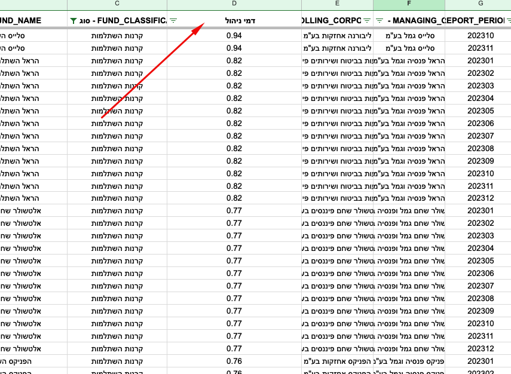Image resolution: width=511 pixels, height=374 pixels.
Task: Click אלטשולר שחם פיננסים cell in 202307 row
Action: [x=337, y=286]
